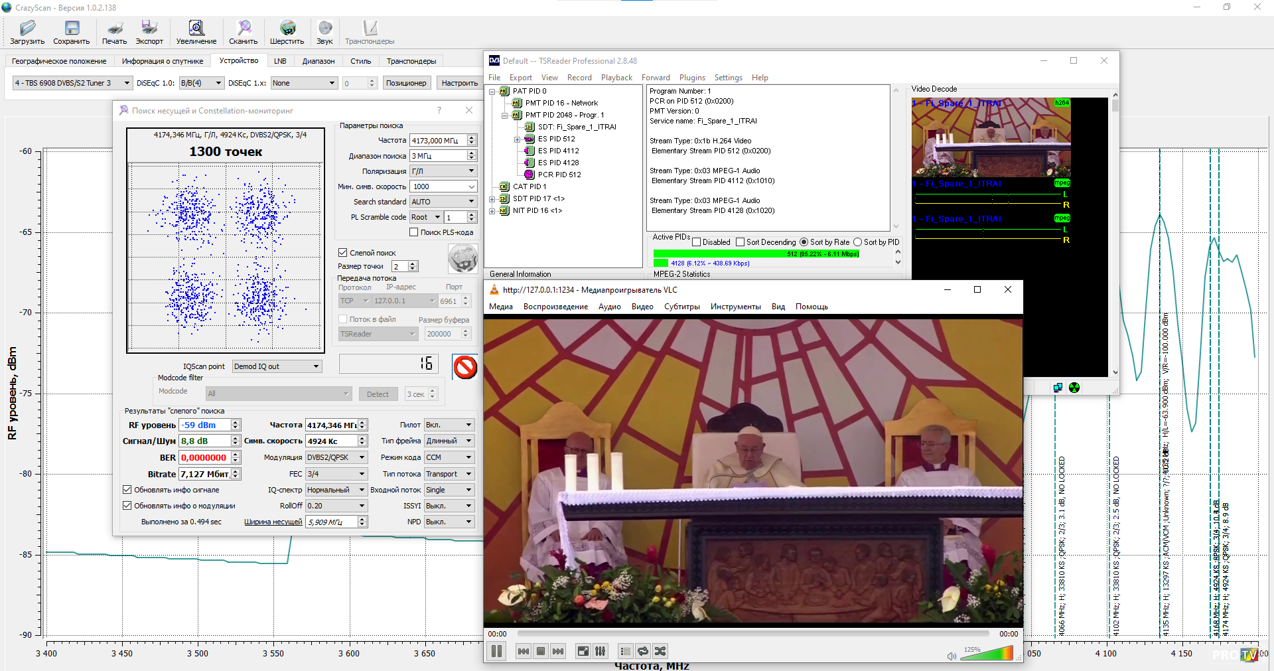
Task: Expand the ES PID 512 tree node
Action: [518, 139]
